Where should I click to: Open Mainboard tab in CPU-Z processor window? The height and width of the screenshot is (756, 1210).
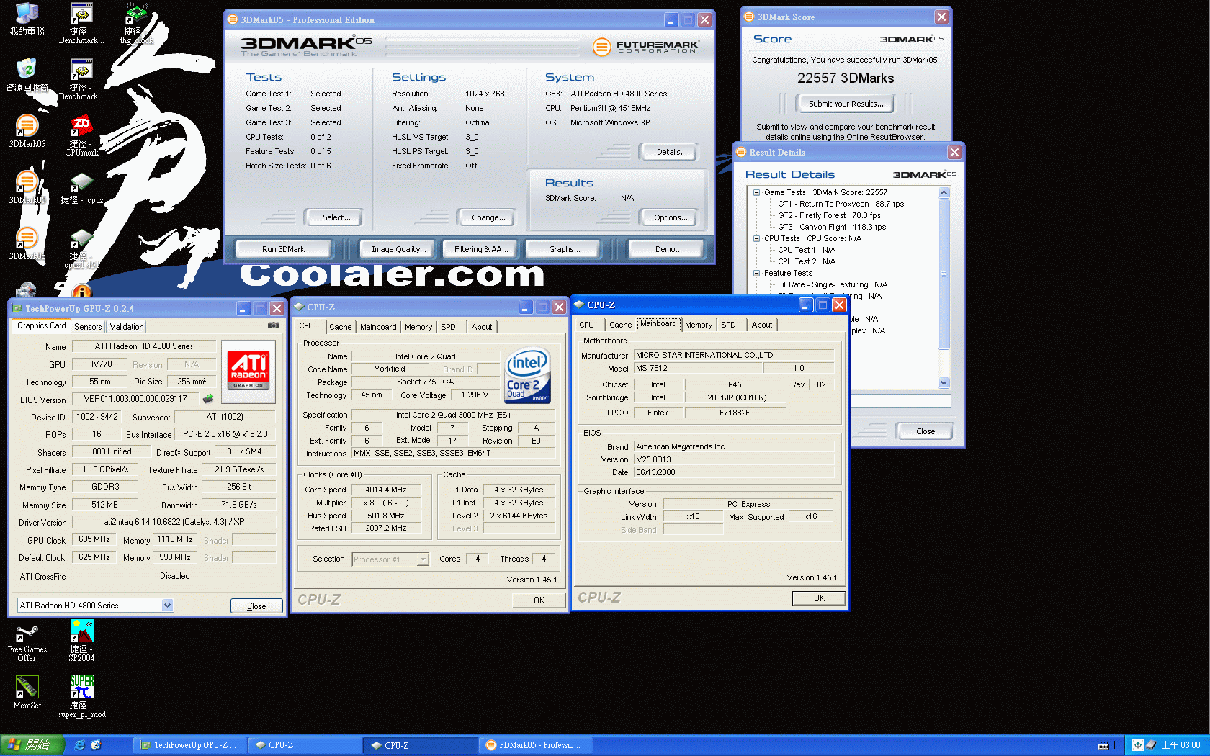coord(378,327)
